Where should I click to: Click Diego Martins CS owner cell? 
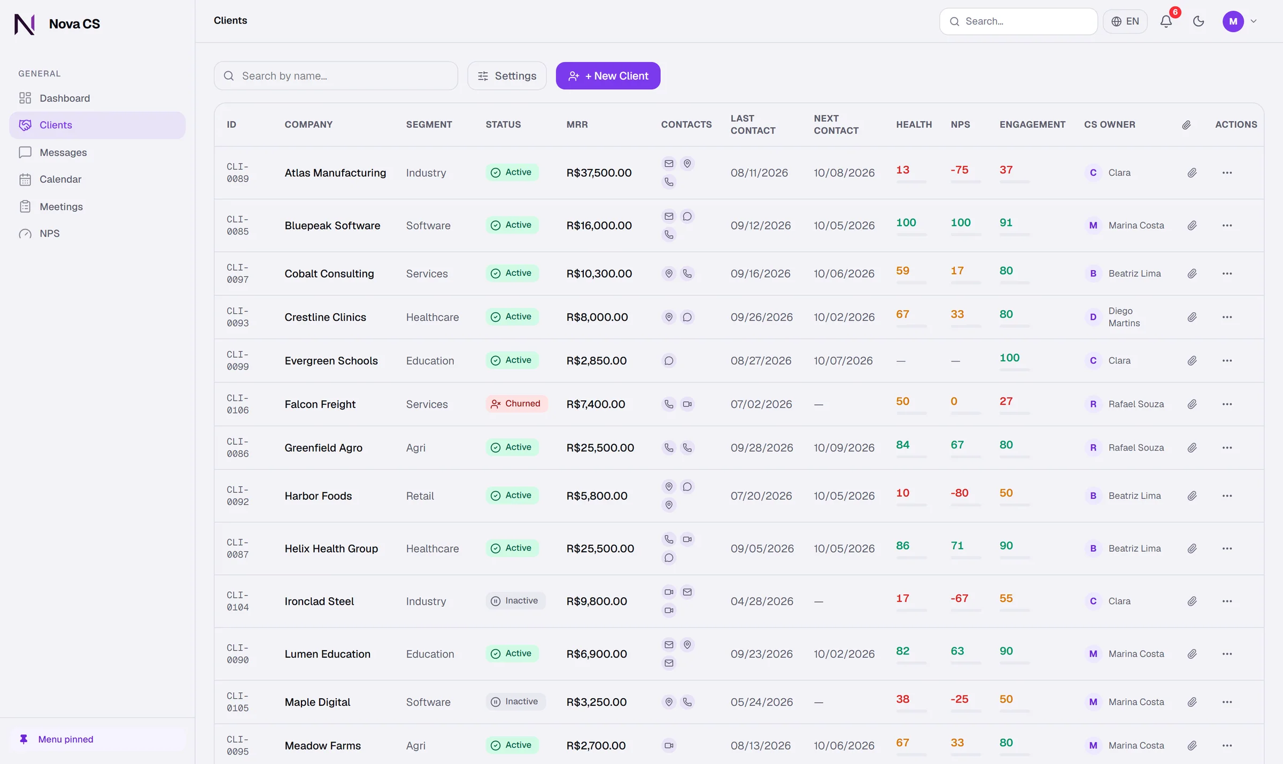[1124, 317]
